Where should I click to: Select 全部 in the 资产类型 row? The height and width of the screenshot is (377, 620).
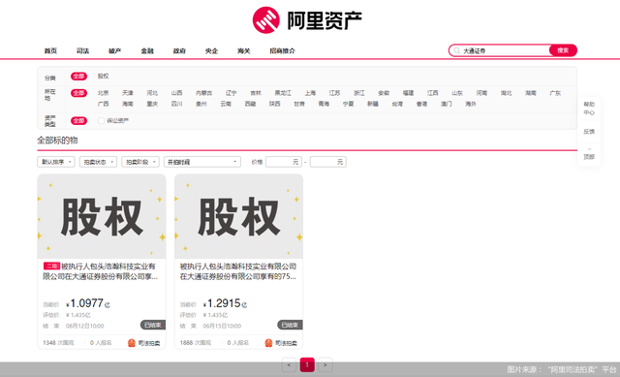coord(78,120)
